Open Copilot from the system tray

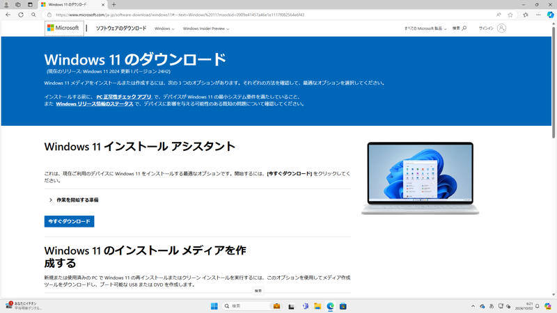point(548,306)
